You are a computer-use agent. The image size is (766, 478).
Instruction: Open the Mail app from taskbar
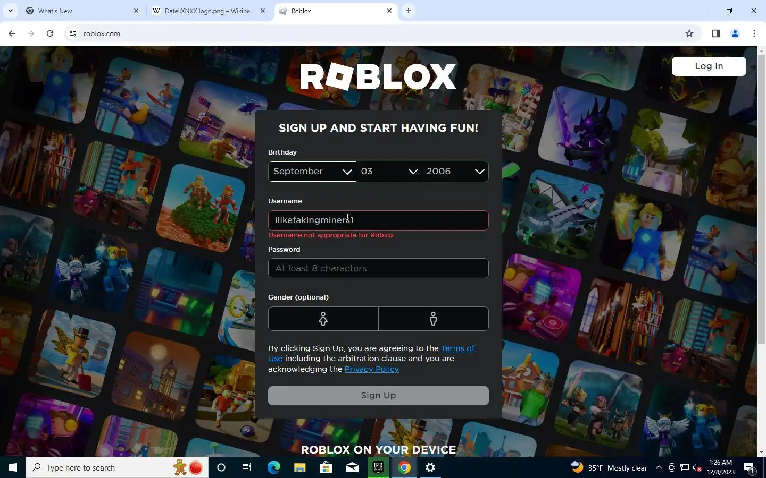(x=352, y=467)
